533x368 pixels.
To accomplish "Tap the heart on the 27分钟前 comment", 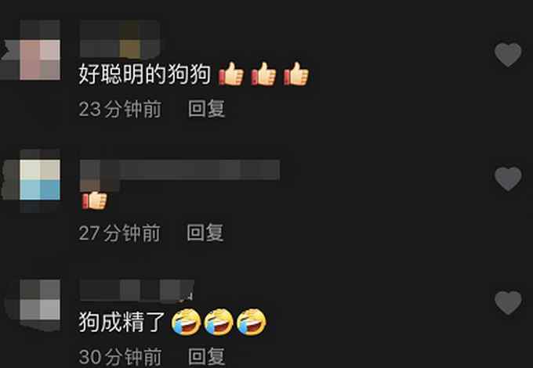I will pos(508,179).
